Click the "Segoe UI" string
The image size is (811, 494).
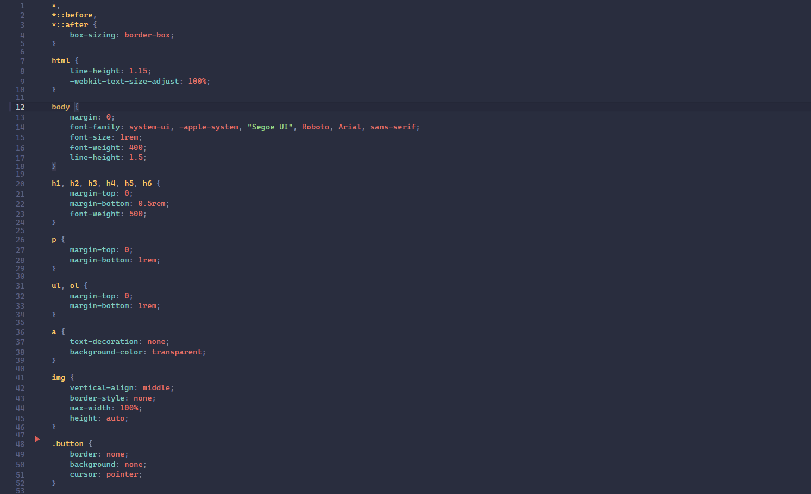[x=270, y=127]
